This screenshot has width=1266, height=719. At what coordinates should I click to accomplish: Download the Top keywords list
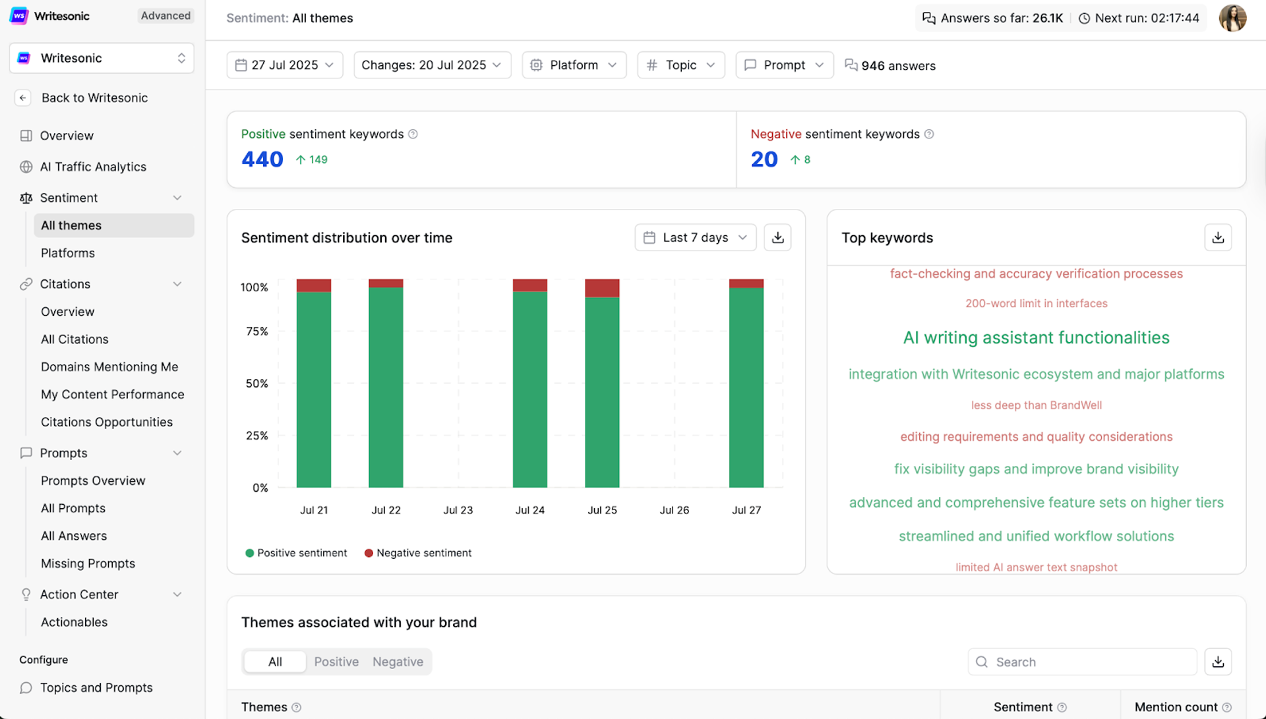tap(1218, 237)
